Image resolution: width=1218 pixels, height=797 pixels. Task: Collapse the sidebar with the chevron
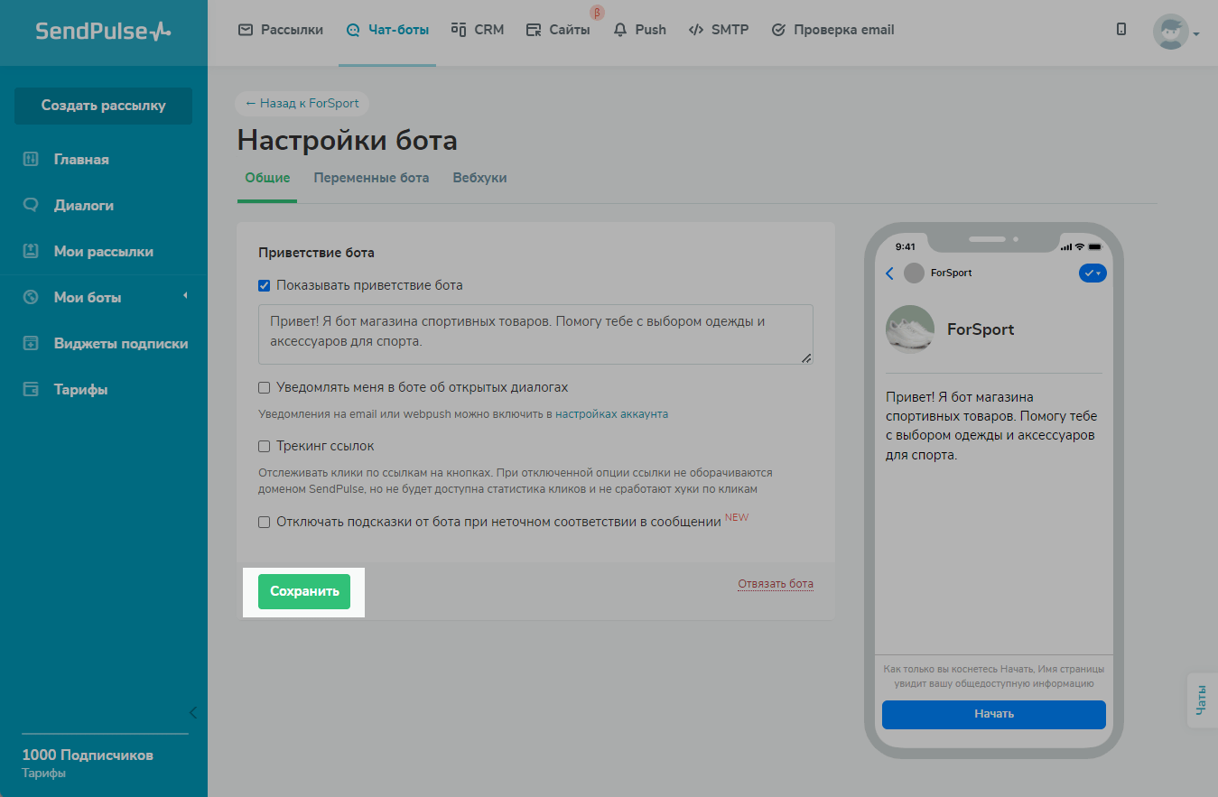click(192, 713)
